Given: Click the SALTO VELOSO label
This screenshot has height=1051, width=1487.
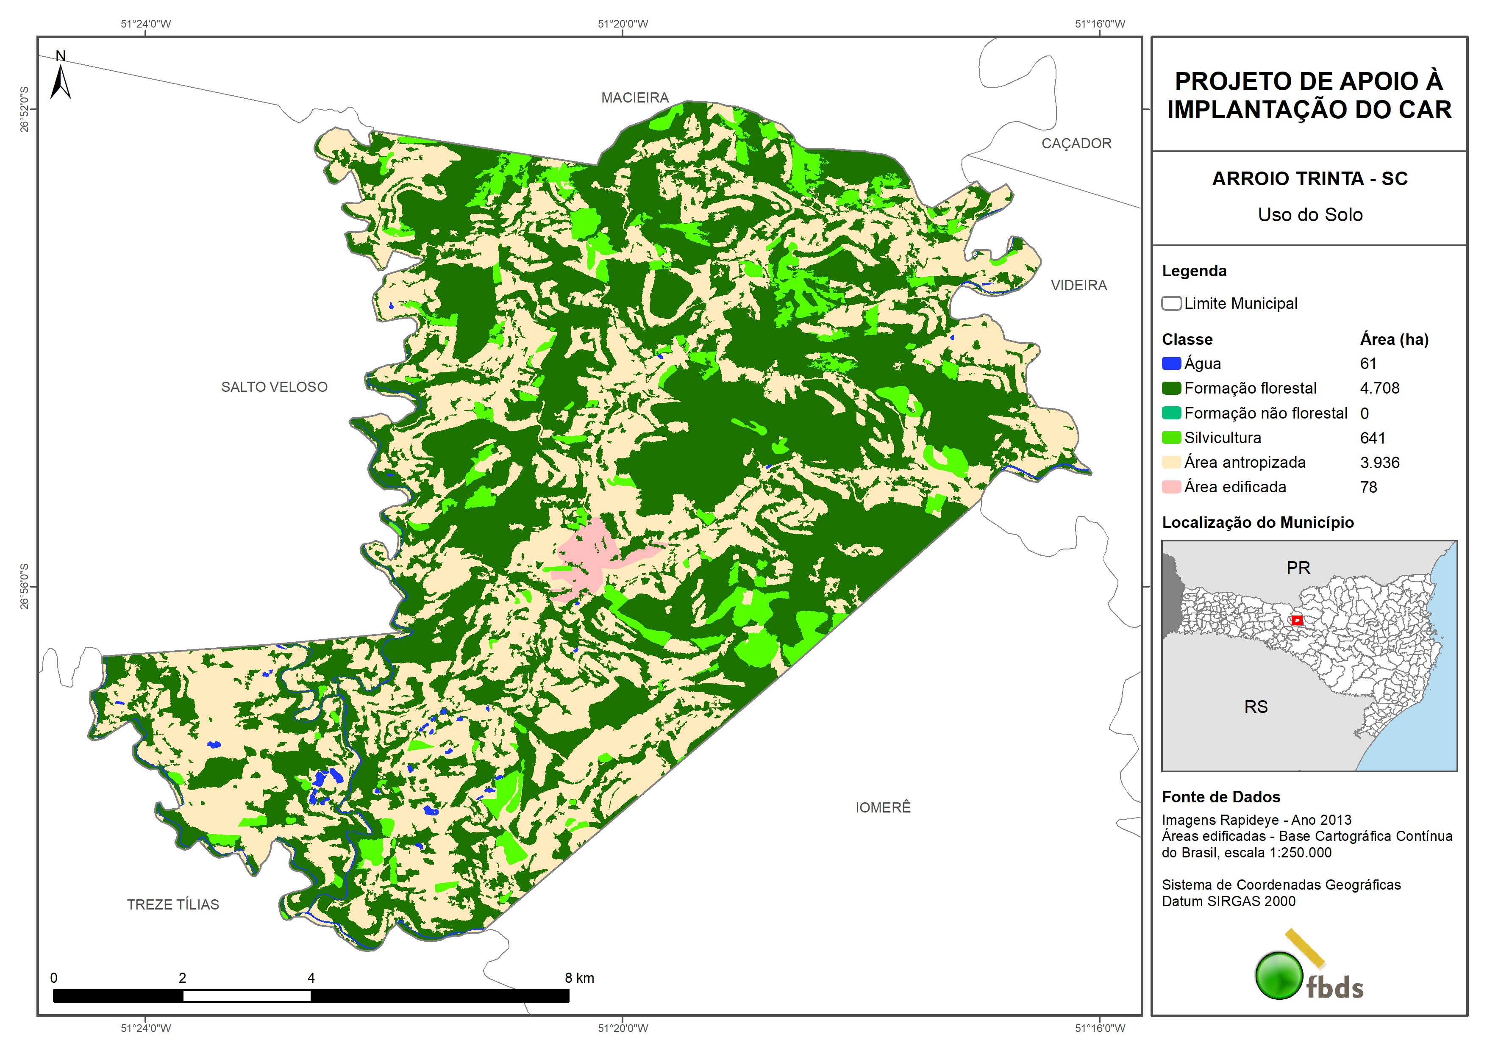Looking at the screenshot, I should [x=274, y=387].
